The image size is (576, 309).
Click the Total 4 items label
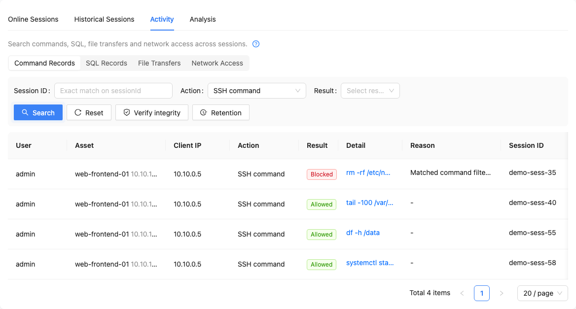430,293
